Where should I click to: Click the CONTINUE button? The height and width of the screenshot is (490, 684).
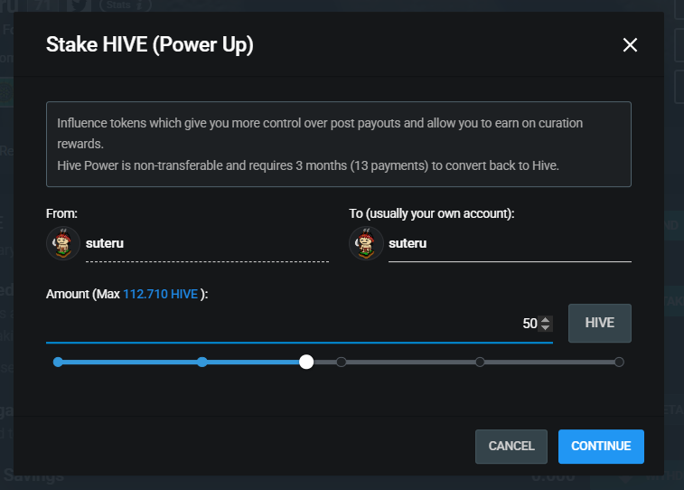(x=601, y=446)
